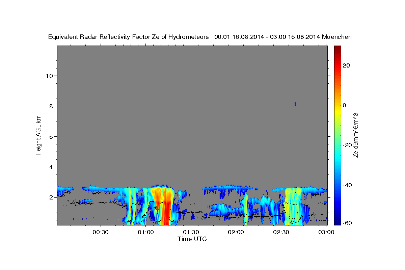Click the '01:00' time tick label
This screenshot has width=405, height=270.
(146, 232)
